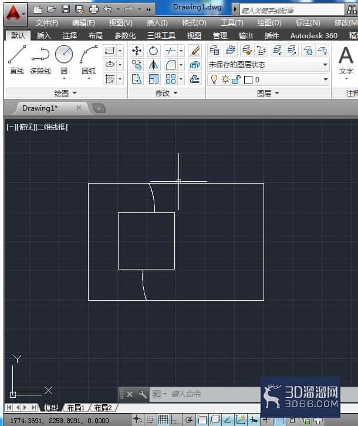
Task: Click the layer 0 color swatch
Action: (248, 80)
